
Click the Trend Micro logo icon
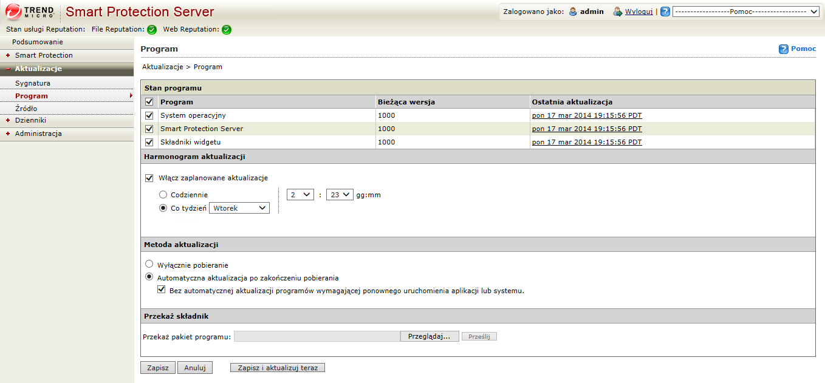click(x=14, y=12)
